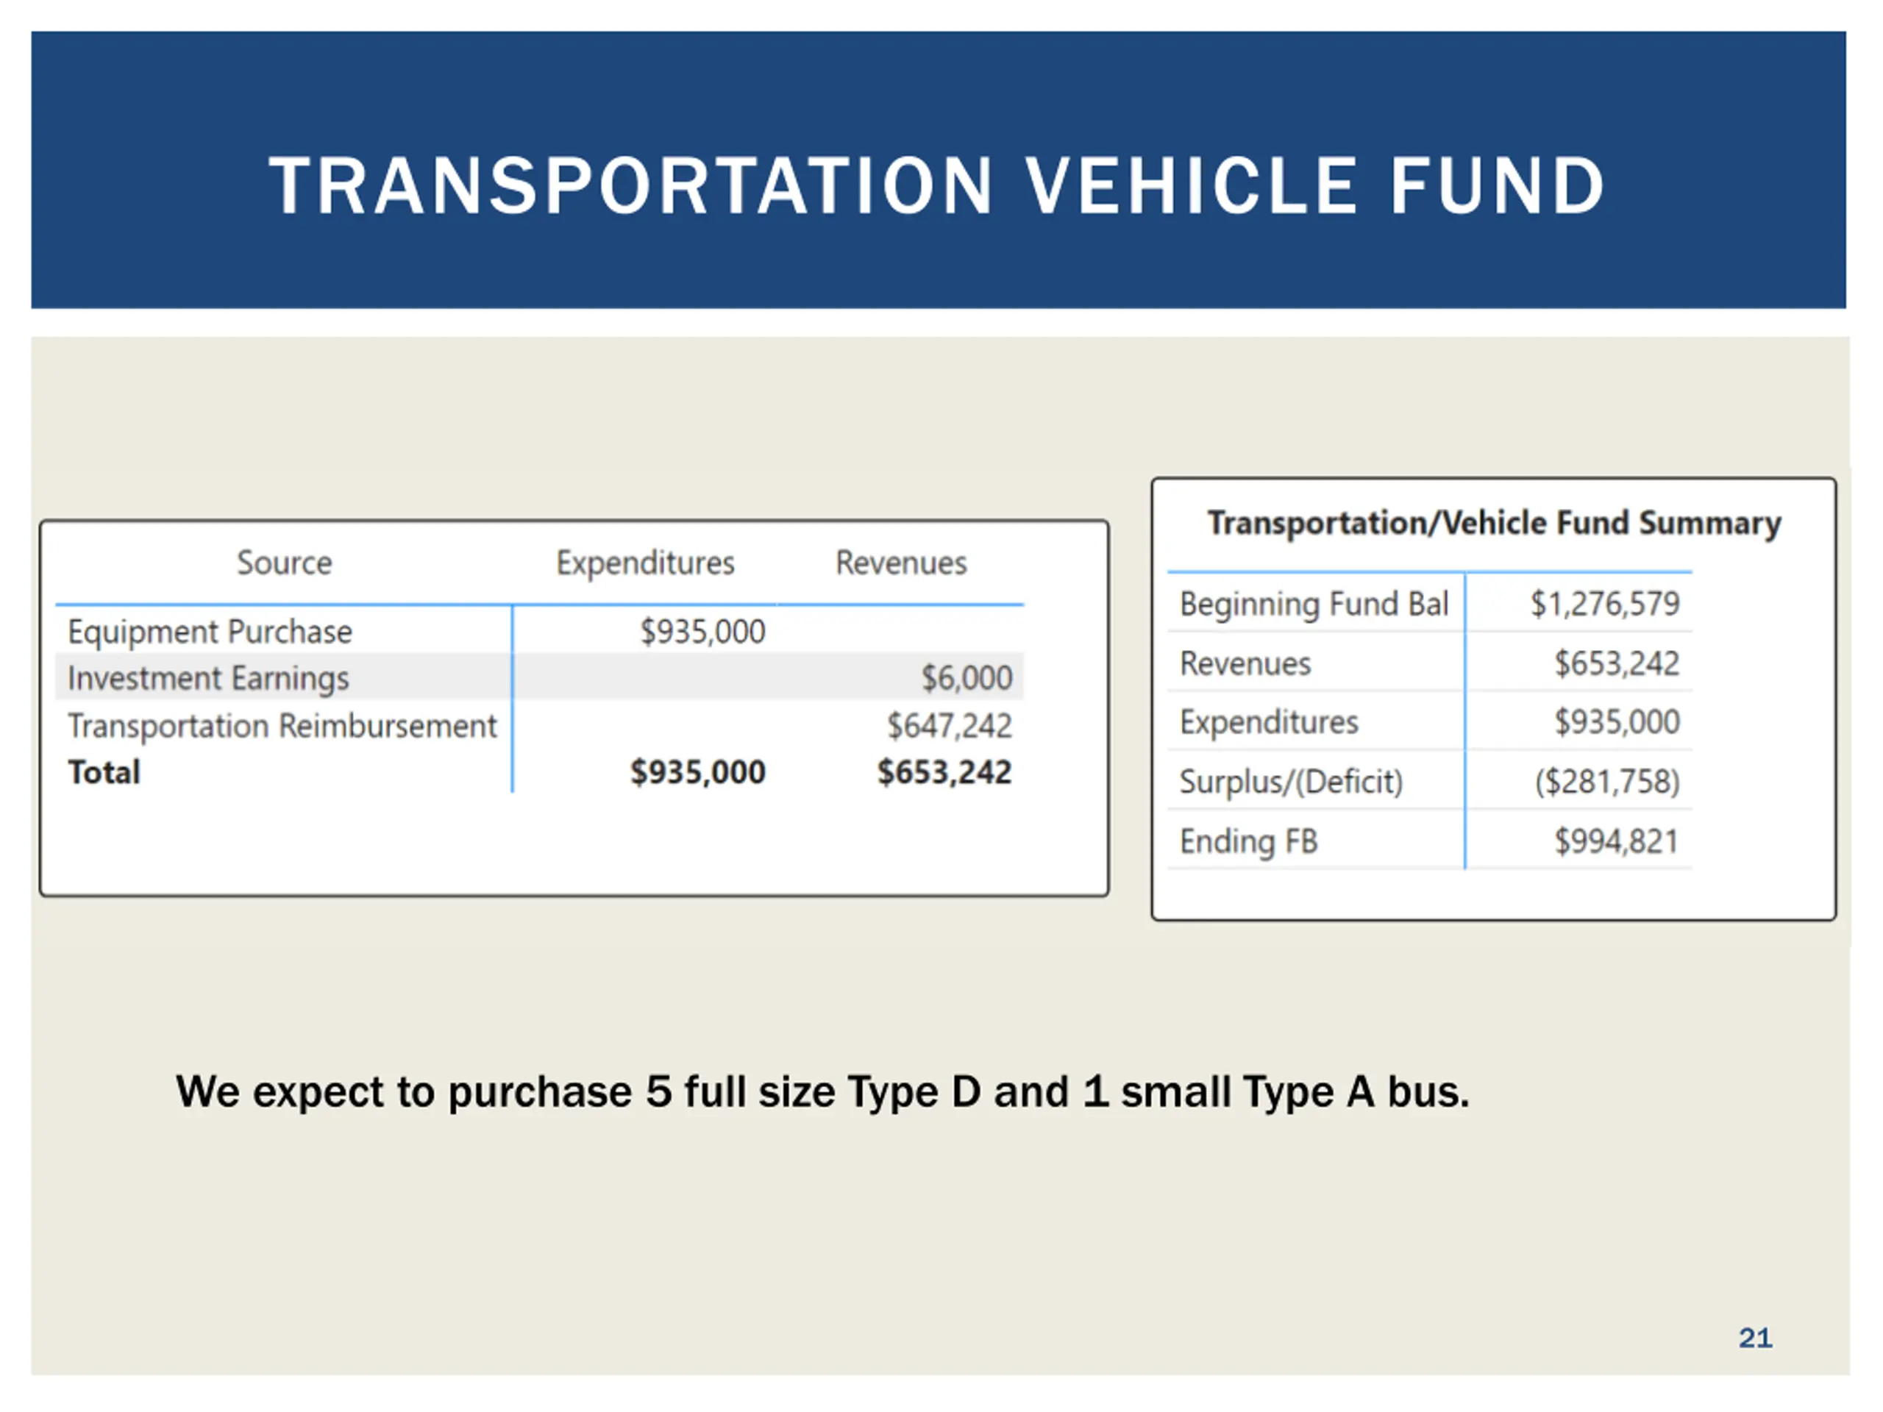The width and height of the screenshot is (1883, 1412).
Task: Click the Revenues column header
Action: coord(902,563)
